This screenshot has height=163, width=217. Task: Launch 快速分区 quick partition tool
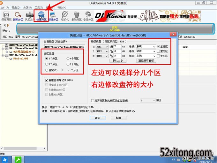[x=41, y=16]
